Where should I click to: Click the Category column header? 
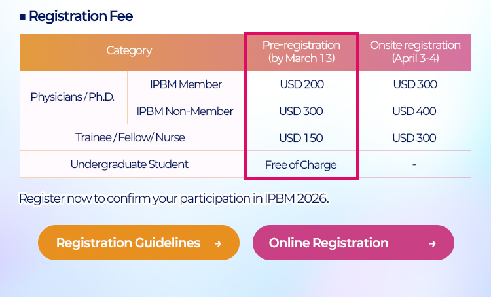tap(129, 50)
